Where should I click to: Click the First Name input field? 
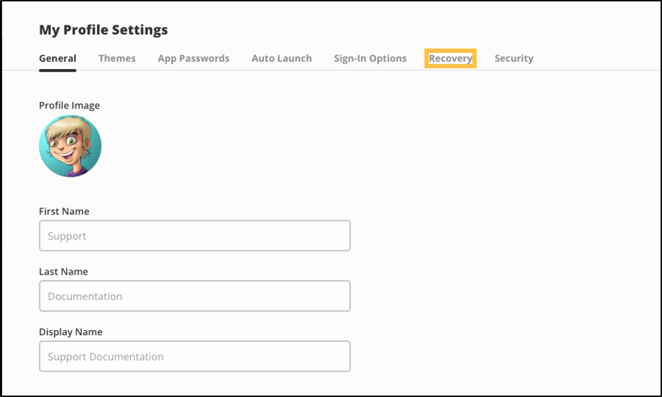point(194,236)
